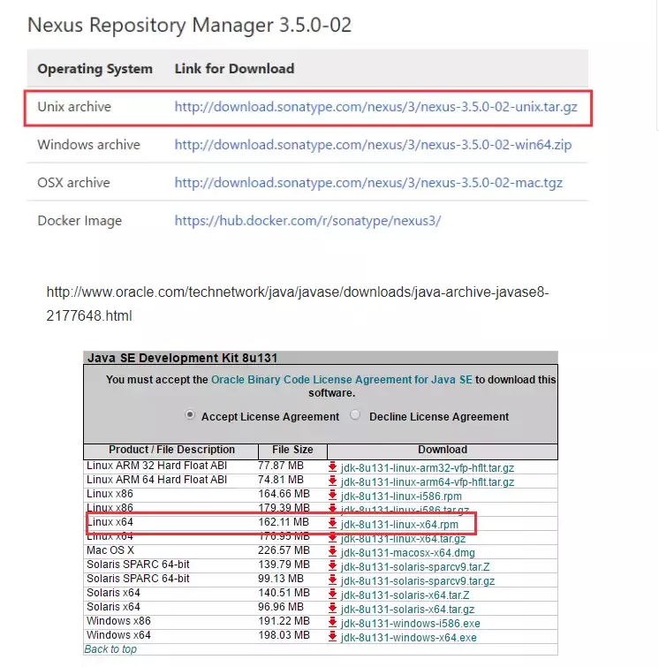Click download icon for solaris-x64.tar.Z
This screenshot has width=659, height=667.
(x=333, y=595)
